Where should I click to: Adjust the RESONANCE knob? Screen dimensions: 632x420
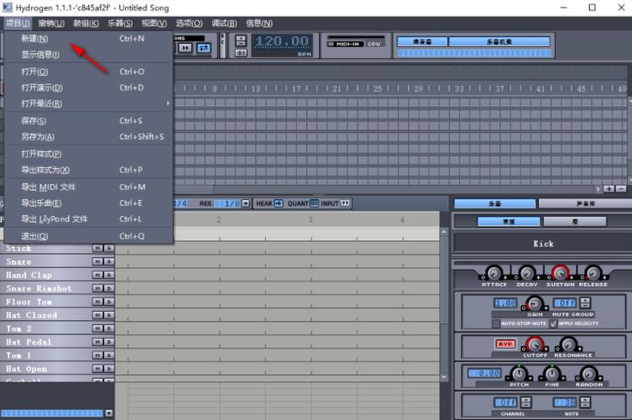(568, 344)
